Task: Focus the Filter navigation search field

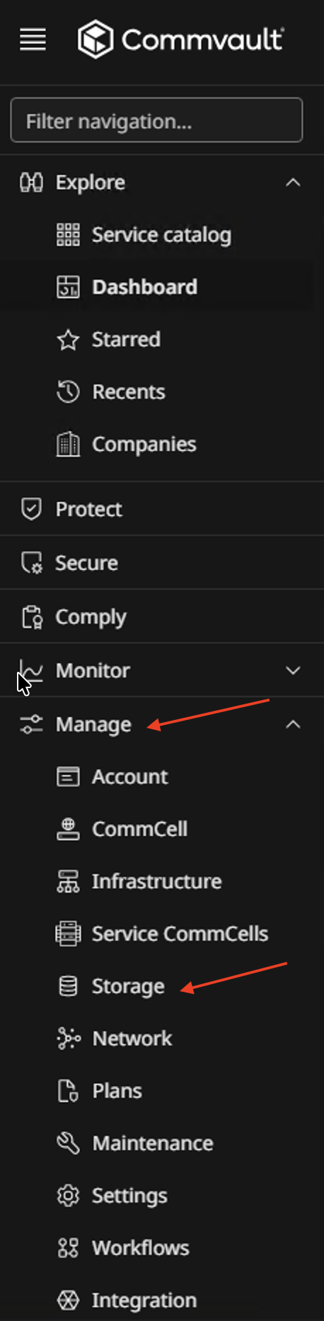Action: (x=156, y=121)
